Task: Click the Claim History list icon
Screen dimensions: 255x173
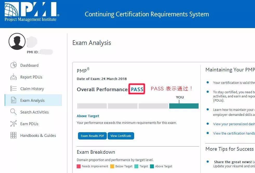Action: coord(14,89)
